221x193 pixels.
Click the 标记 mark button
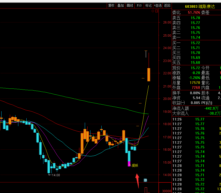pyautogui.click(x=148, y=6)
